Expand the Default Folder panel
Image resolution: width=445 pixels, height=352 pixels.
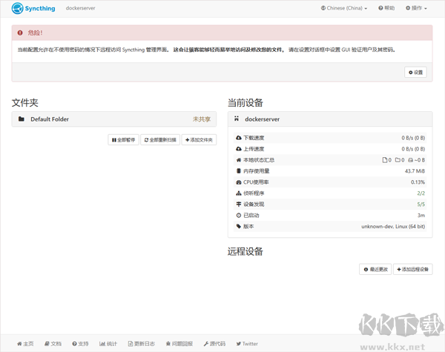[x=114, y=119]
